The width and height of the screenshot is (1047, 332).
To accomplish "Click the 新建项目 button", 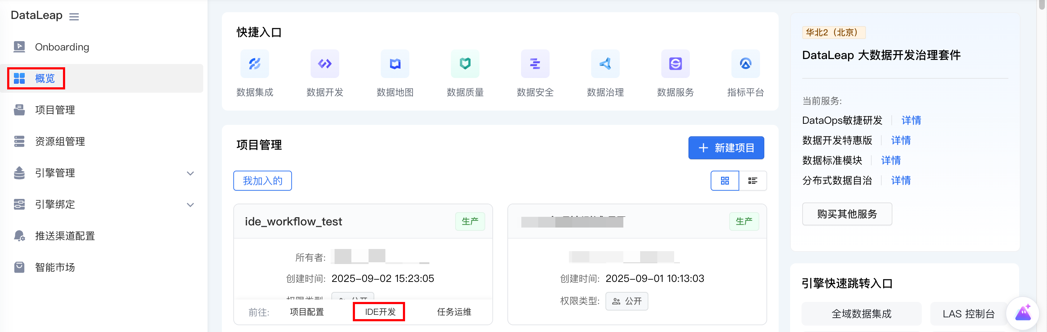I will (726, 148).
